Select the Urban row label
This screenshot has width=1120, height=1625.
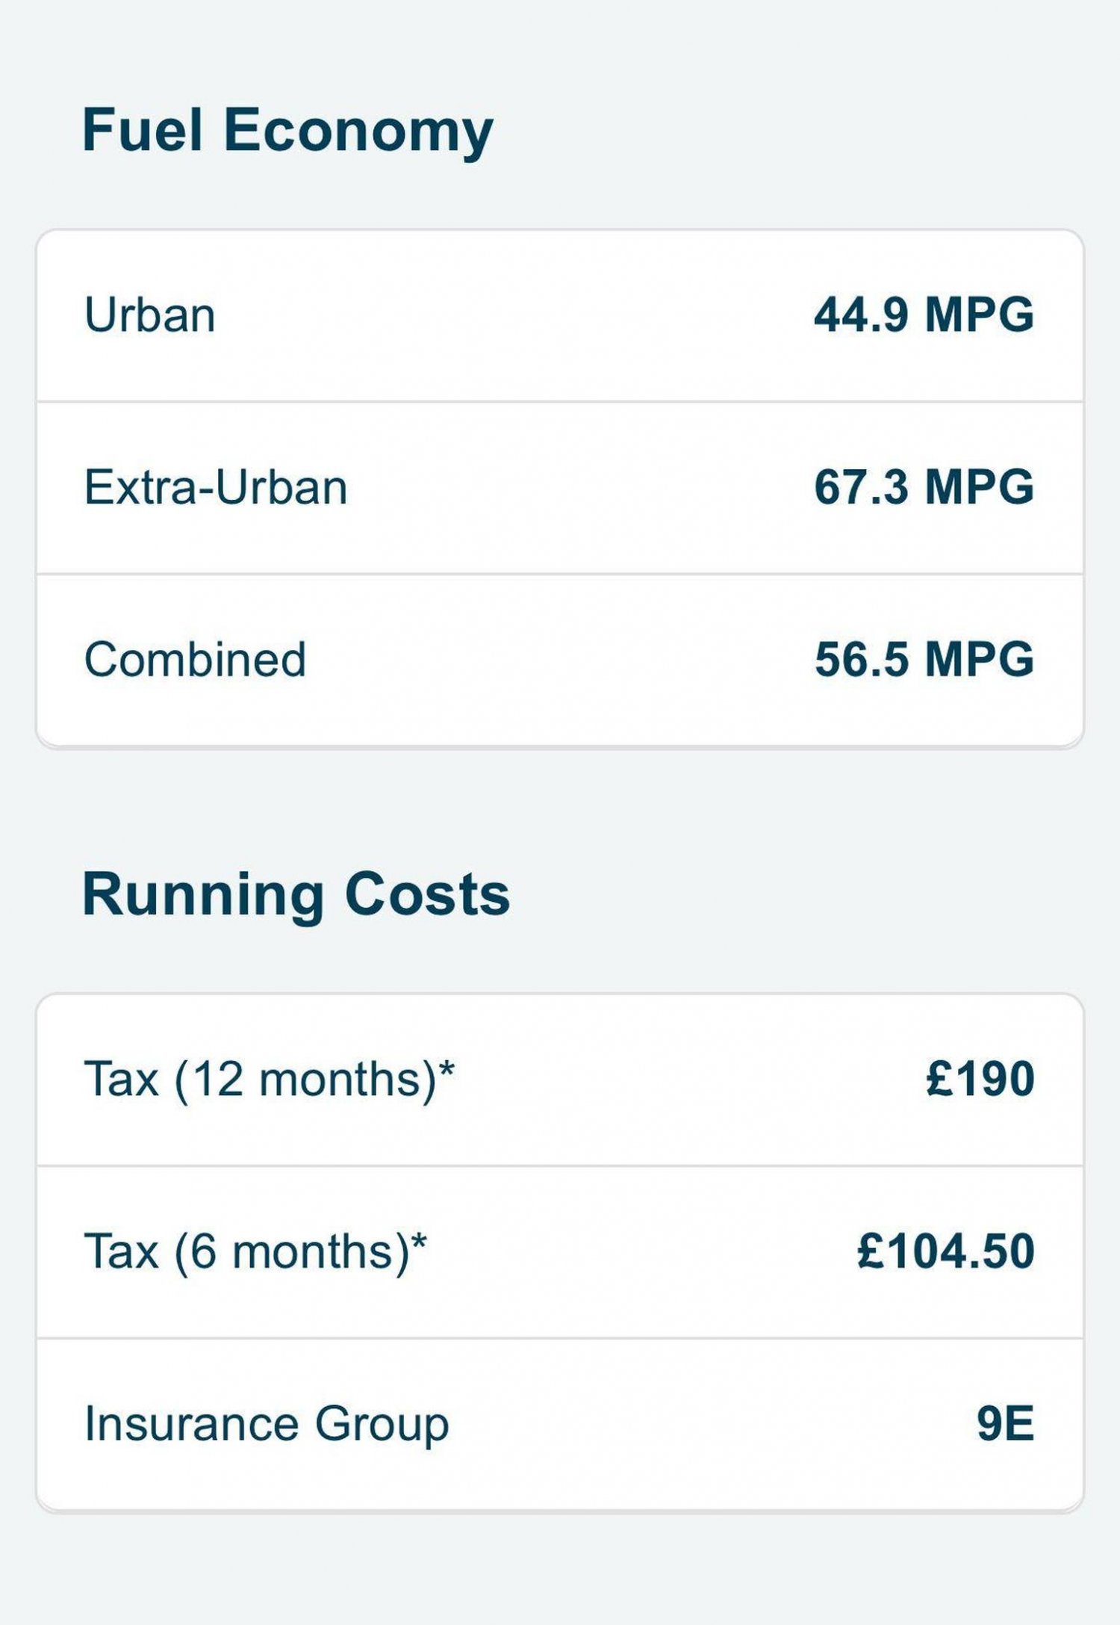click(x=150, y=315)
